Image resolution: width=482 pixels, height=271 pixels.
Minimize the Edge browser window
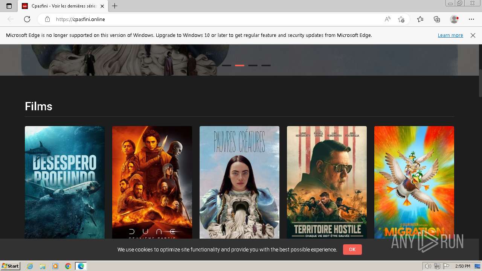(450, 3)
